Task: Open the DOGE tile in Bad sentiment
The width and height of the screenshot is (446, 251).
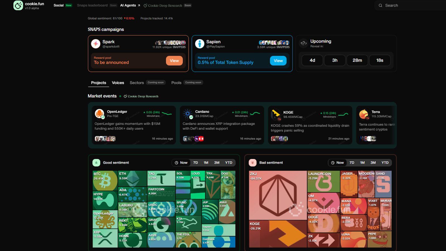Action: (324, 223)
